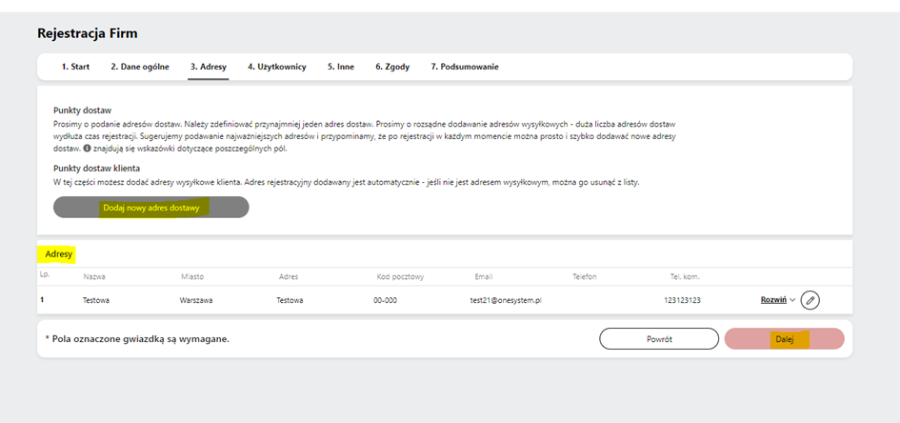Select the Warszawa city cell
The width and height of the screenshot is (900, 423).
196,300
